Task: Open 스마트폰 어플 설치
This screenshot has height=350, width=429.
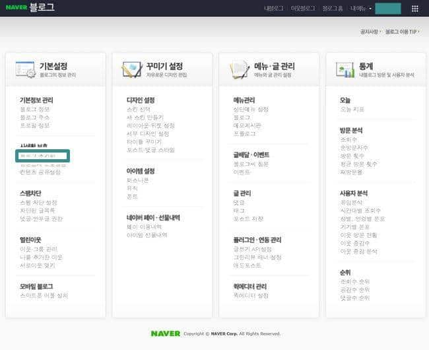Action: [44, 296]
